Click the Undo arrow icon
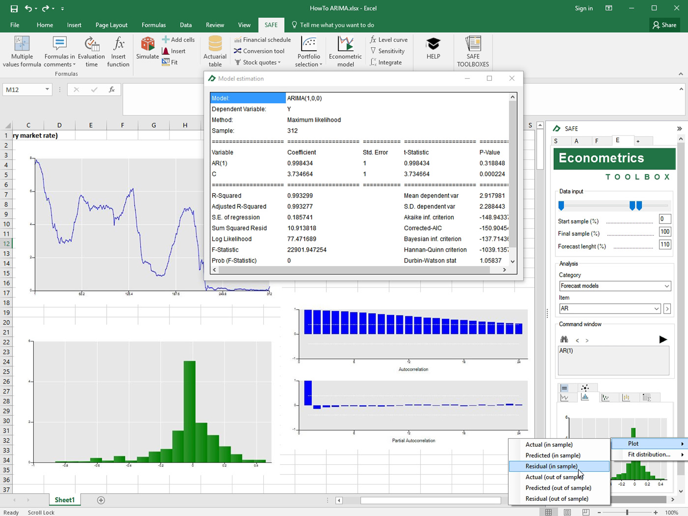 coord(29,8)
